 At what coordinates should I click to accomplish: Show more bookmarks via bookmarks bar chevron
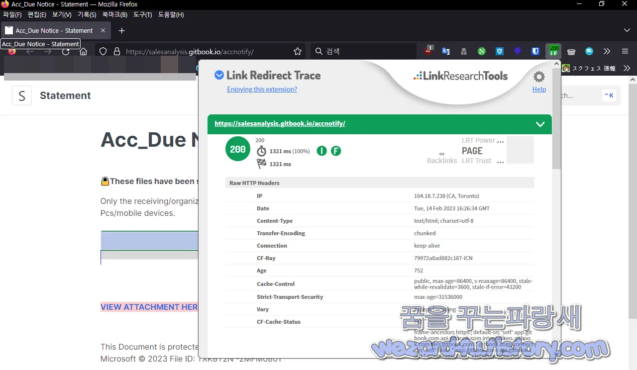(x=627, y=68)
